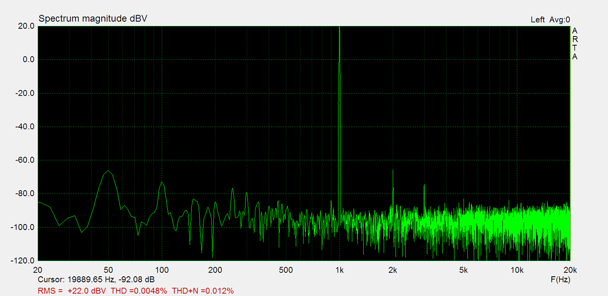Click the 1 kHz fundamental peak in the spectrum
This screenshot has height=296, width=608.
tap(339, 30)
